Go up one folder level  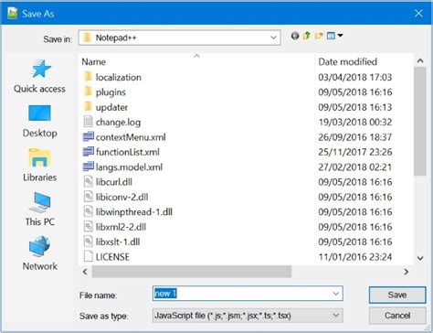coord(307,36)
